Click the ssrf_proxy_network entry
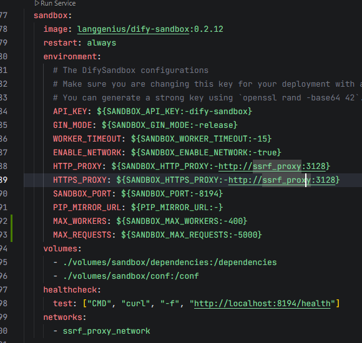This screenshot has width=362, height=343. pos(107,331)
